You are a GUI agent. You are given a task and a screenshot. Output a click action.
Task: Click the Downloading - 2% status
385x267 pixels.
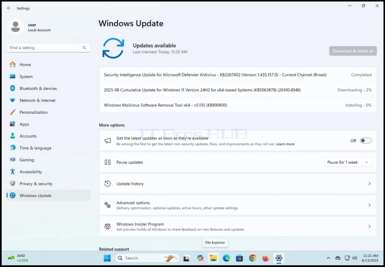click(355, 90)
